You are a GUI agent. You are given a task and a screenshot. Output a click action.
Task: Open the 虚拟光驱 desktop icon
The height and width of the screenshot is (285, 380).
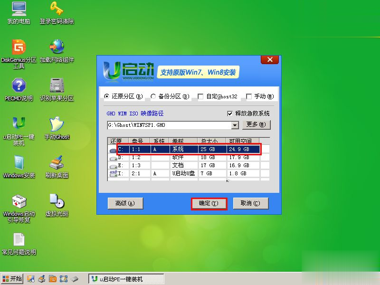pyautogui.click(x=57, y=201)
